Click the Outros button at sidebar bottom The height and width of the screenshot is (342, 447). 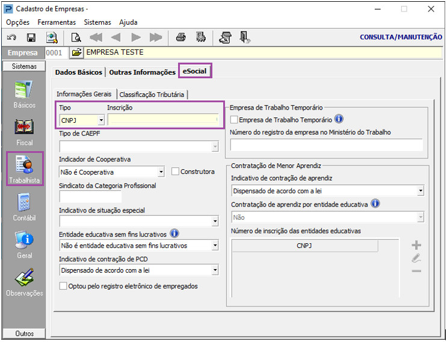pyautogui.click(x=24, y=334)
